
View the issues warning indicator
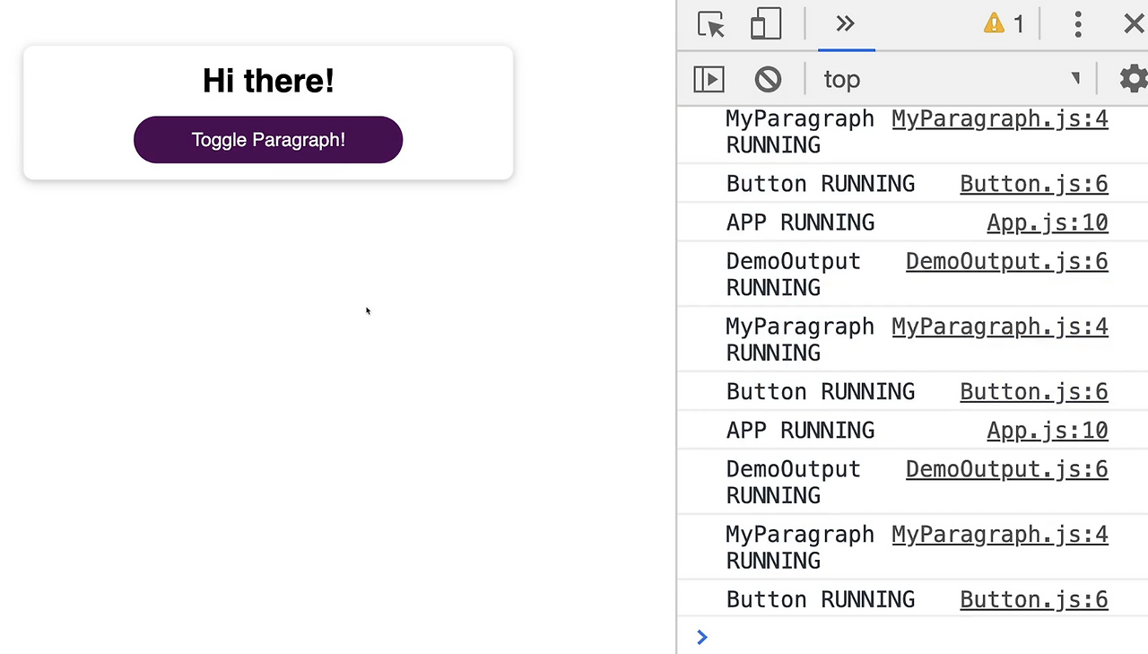point(1004,24)
